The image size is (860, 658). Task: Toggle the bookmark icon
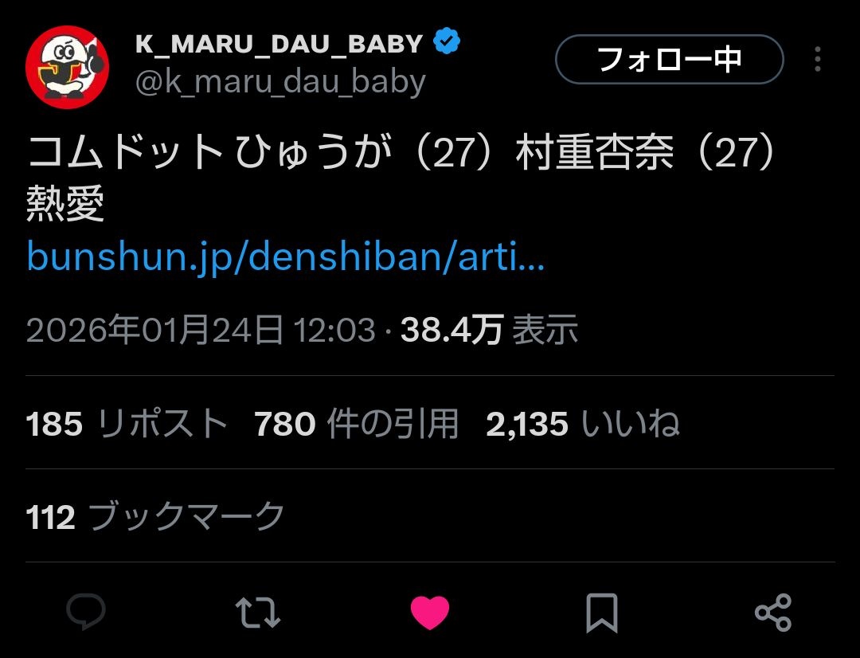(x=602, y=613)
